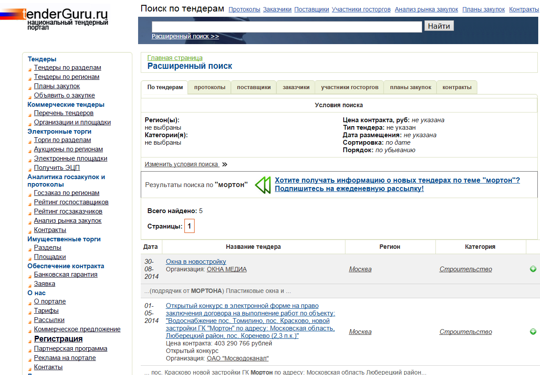This screenshot has width=540, height=375.
Task: Open Рейтинг госзаказчиков in sidebar
Action: pos(68,211)
